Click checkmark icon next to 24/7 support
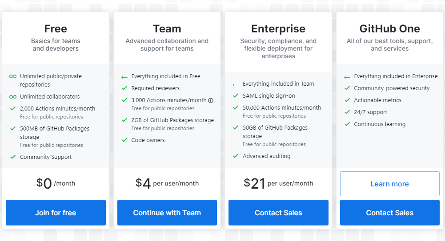 point(347,112)
